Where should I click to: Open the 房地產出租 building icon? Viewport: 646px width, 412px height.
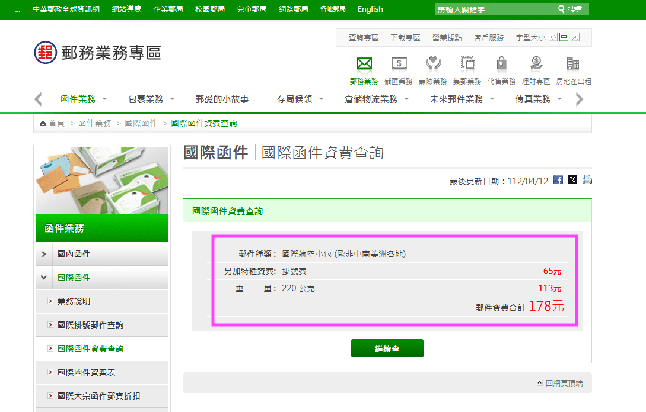pyautogui.click(x=572, y=64)
